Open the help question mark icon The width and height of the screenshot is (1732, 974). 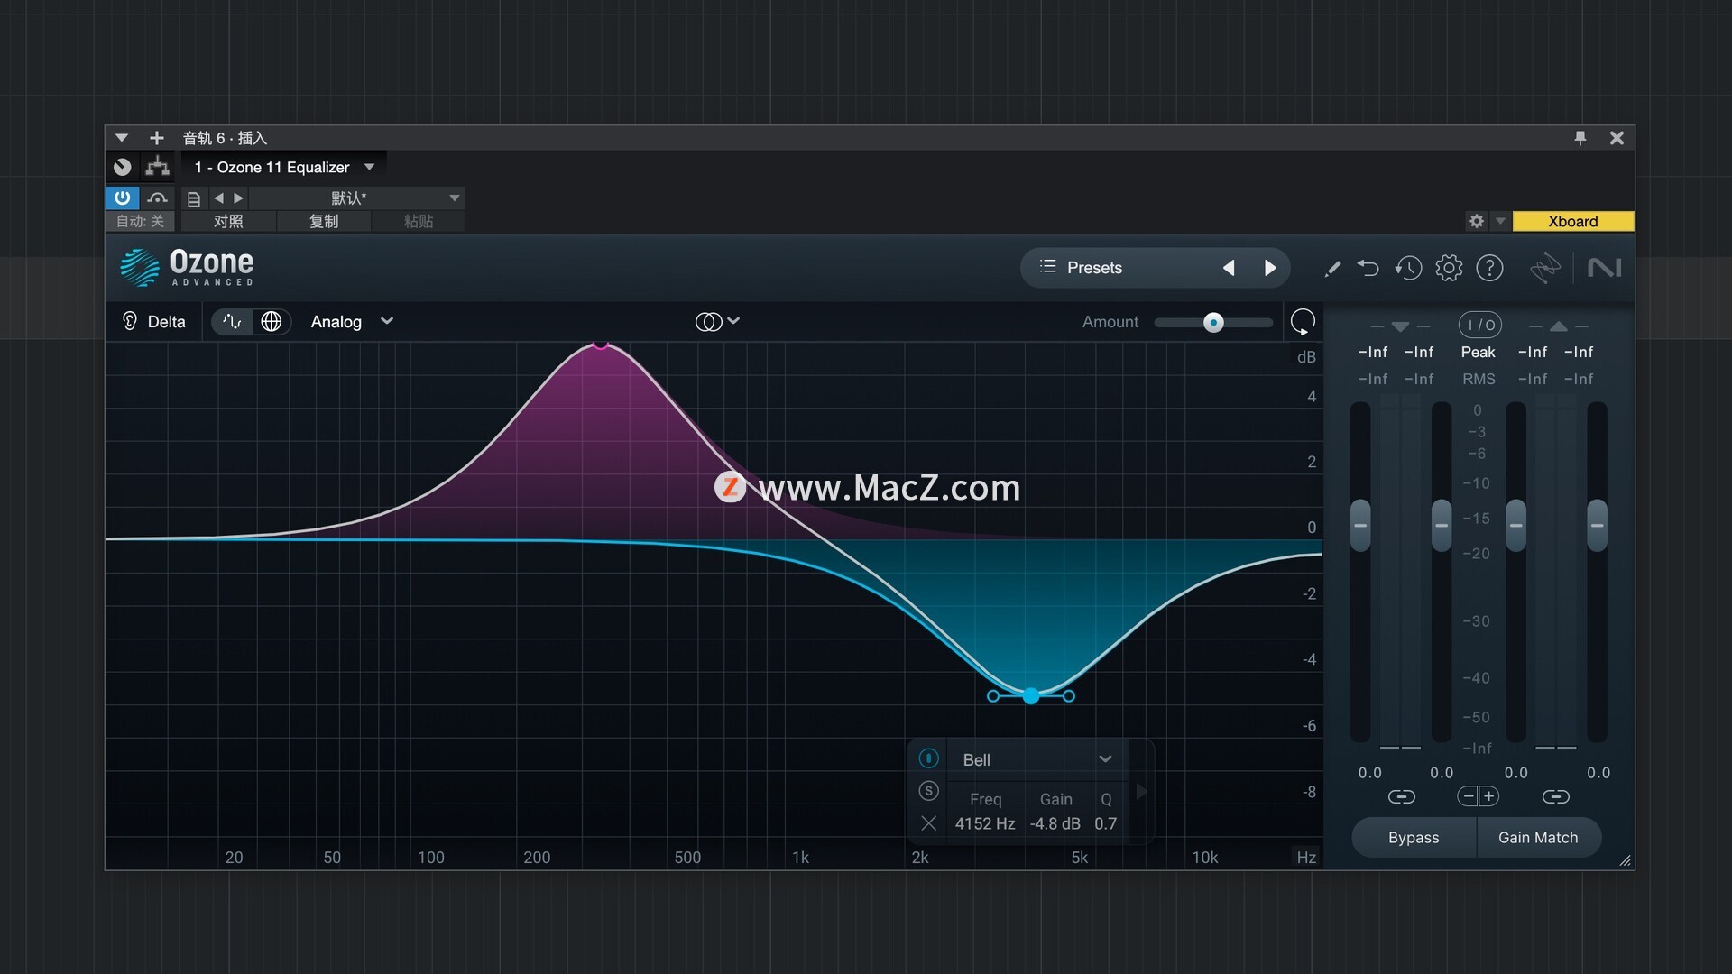[1489, 268]
